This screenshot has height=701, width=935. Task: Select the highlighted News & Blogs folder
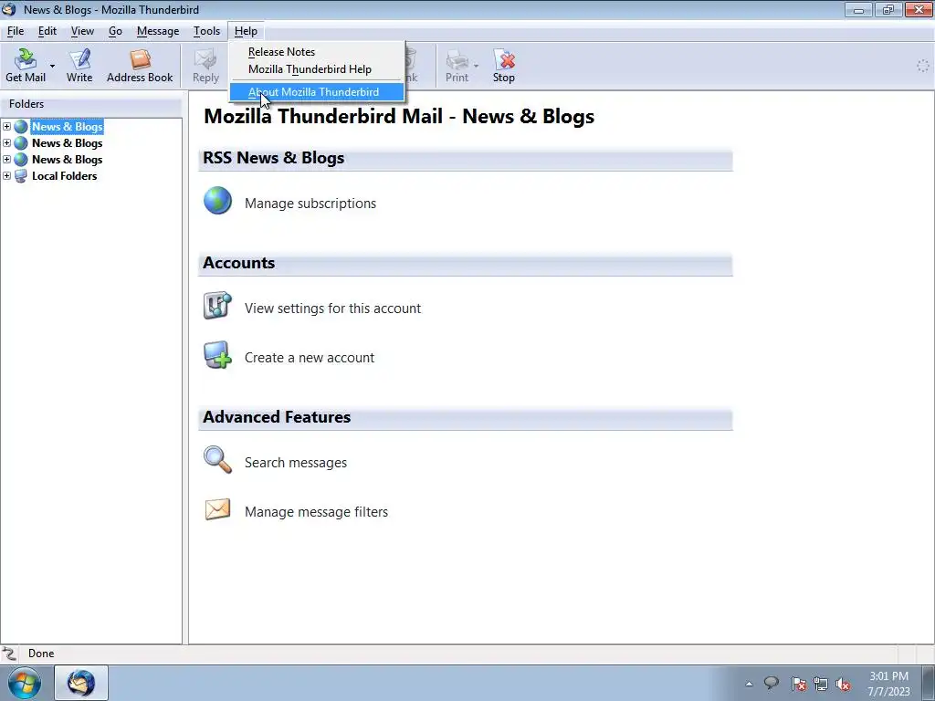68,126
